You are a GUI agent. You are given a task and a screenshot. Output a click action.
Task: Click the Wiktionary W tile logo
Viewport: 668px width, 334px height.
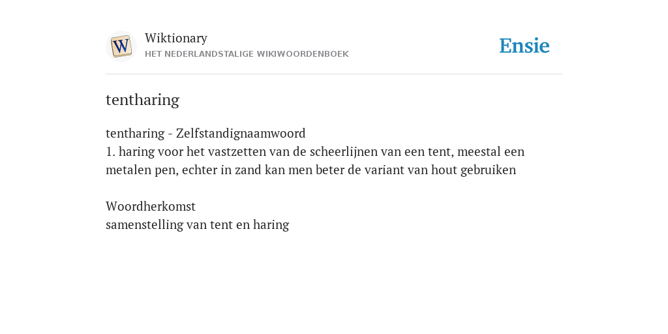tap(121, 46)
